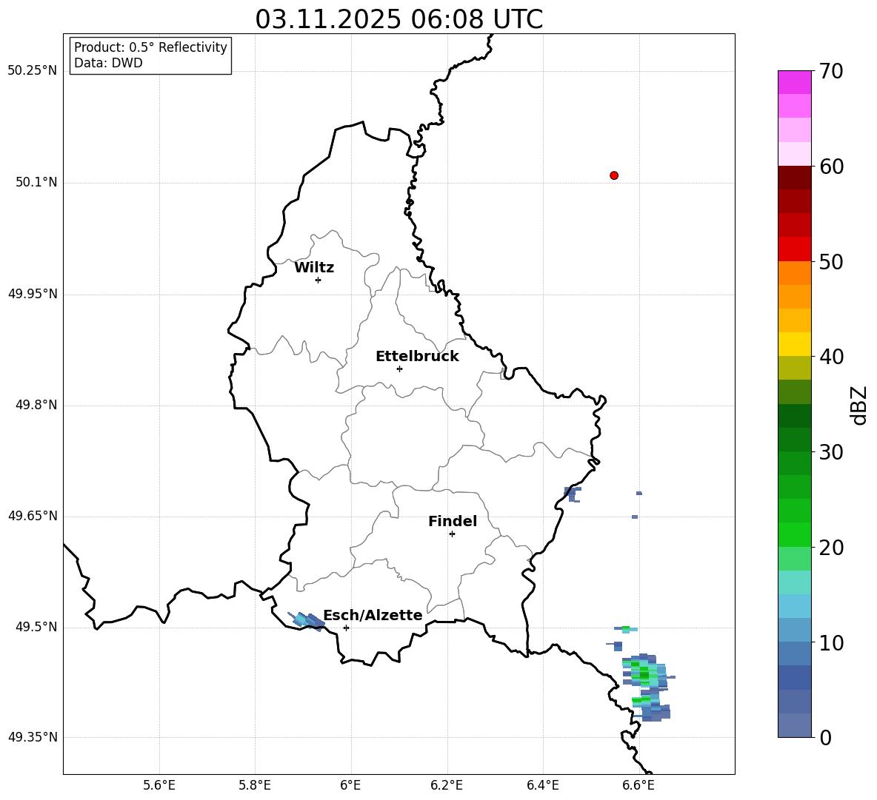Click the 10 tick label on colorbar
The image size is (877, 800).
pyautogui.click(x=831, y=642)
